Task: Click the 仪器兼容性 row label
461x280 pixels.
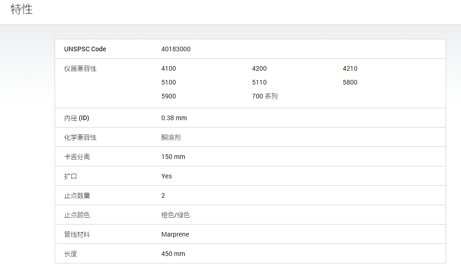Action: 80,69
